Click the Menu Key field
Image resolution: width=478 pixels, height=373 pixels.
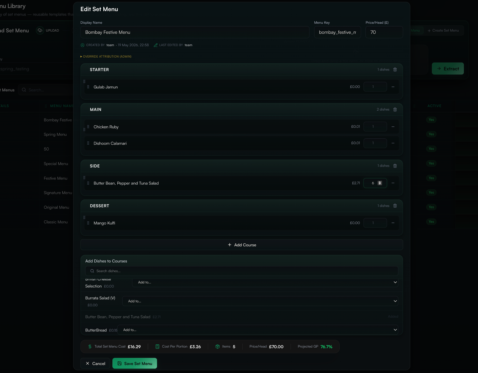tap(337, 32)
